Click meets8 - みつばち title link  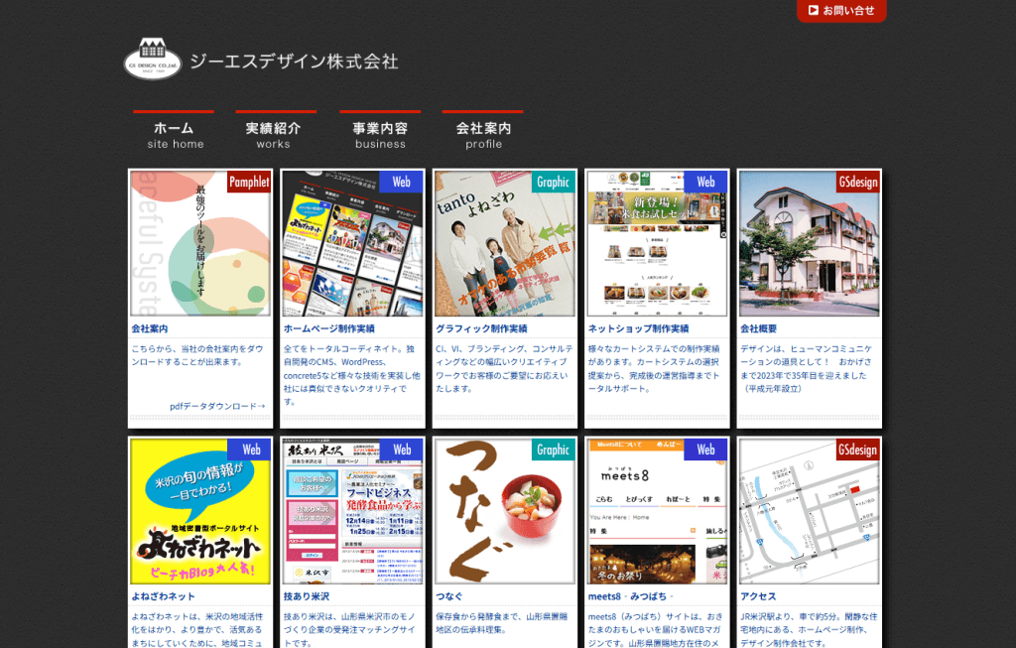630,596
